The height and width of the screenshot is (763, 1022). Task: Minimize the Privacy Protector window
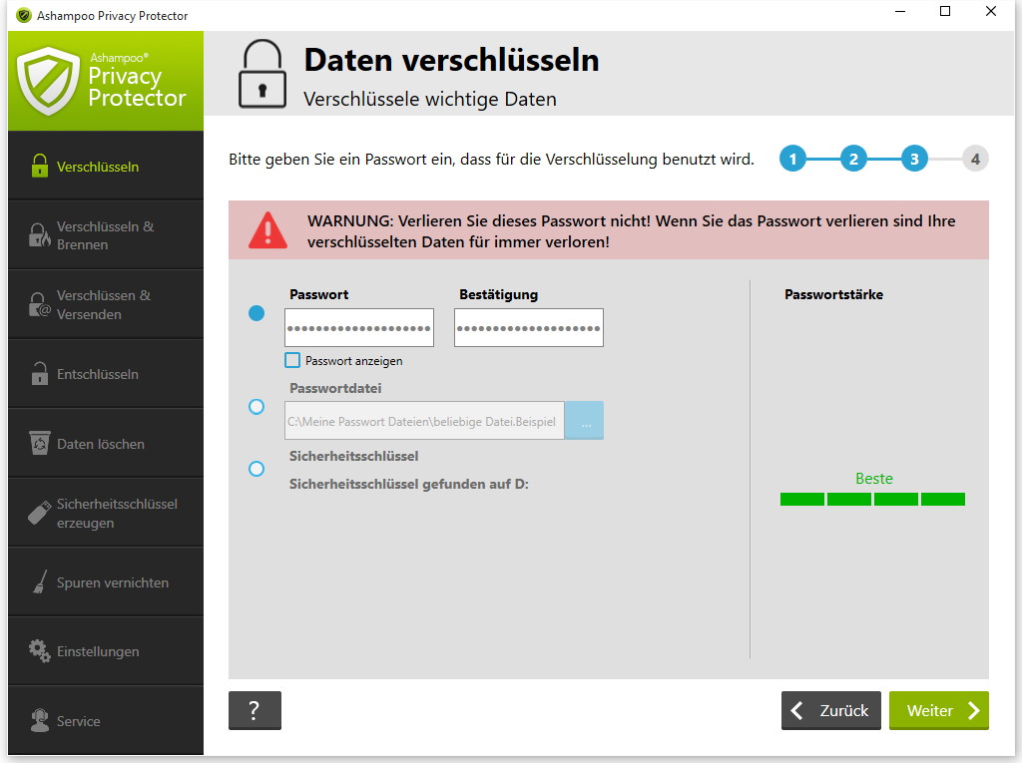click(900, 12)
